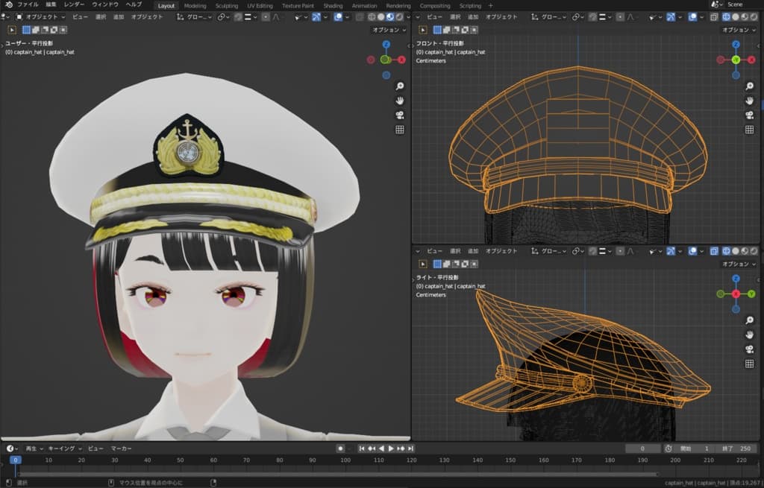Expand the オプション dropdown in left viewport
The image size is (764, 488).
tap(389, 30)
